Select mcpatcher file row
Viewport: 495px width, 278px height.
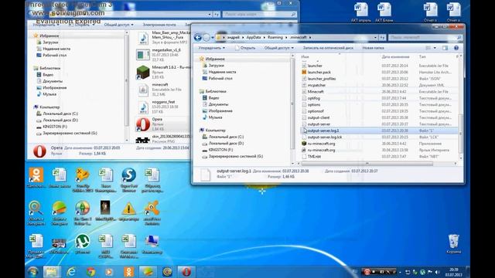pyautogui.click(x=380, y=85)
